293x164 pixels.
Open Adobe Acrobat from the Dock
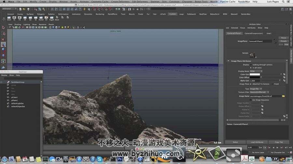click(244, 158)
